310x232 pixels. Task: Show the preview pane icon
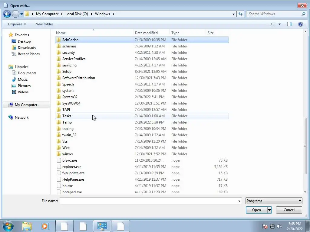(x=290, y=24)
